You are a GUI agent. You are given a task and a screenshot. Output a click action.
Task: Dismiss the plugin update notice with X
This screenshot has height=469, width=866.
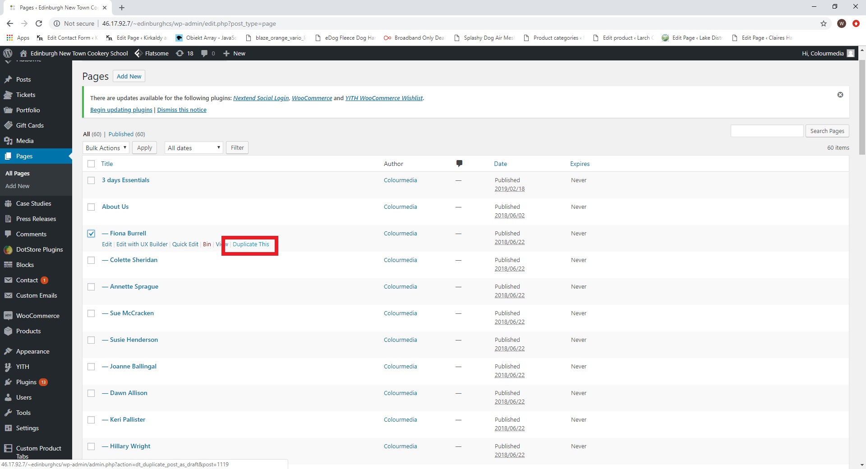840,95
